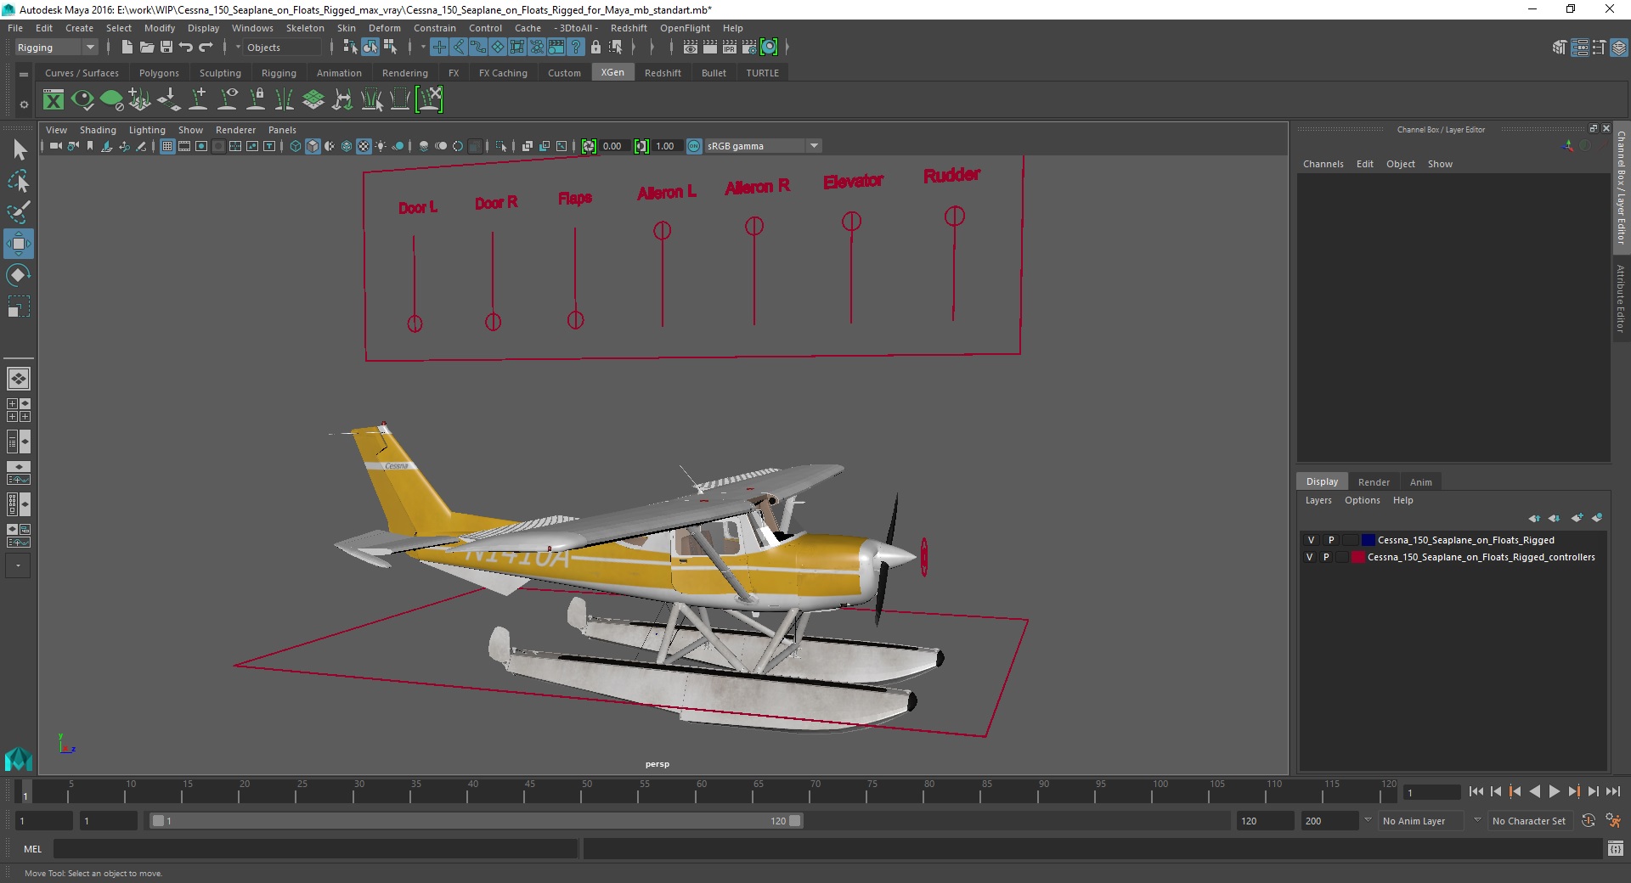
Task: Create layer from selected icon
Action: [x=1597, y=518]
